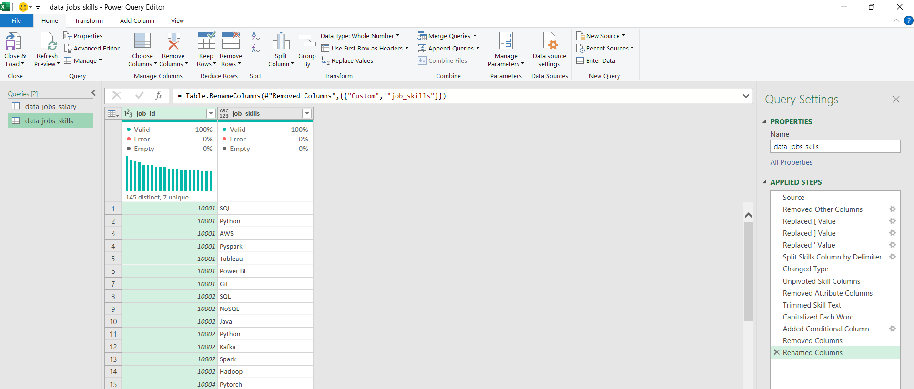Click the data preview vertical scrollbar thumb
This screenshot has width=914, height=389.
748,271
